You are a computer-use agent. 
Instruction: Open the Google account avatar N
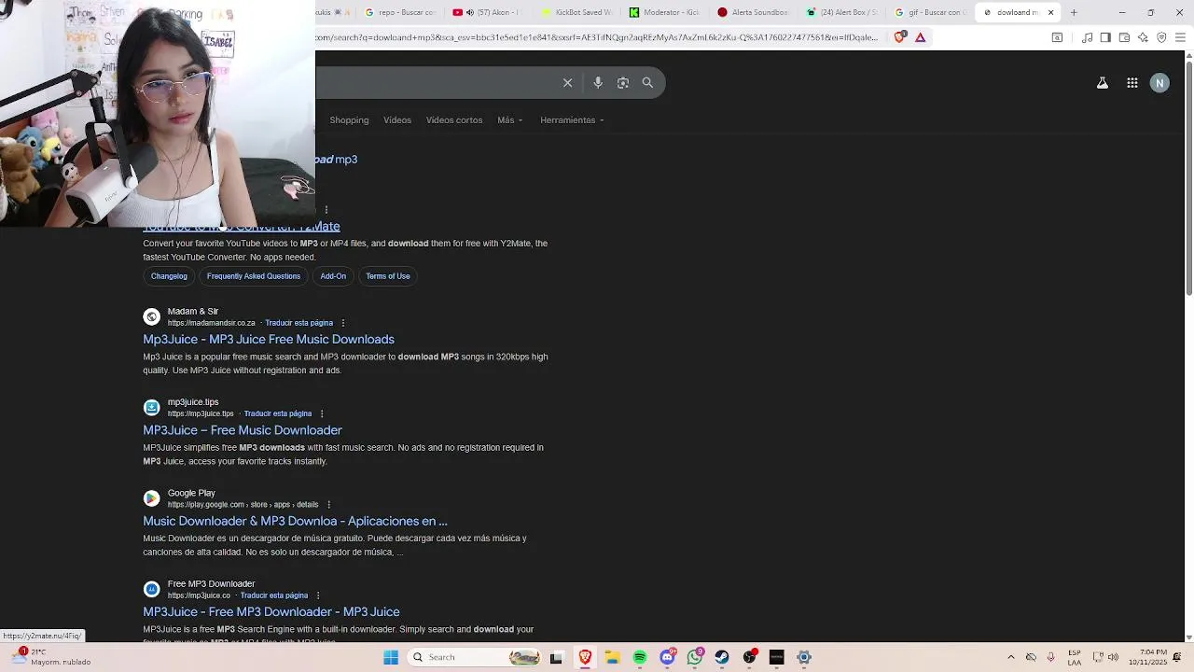pos(1159,83)
